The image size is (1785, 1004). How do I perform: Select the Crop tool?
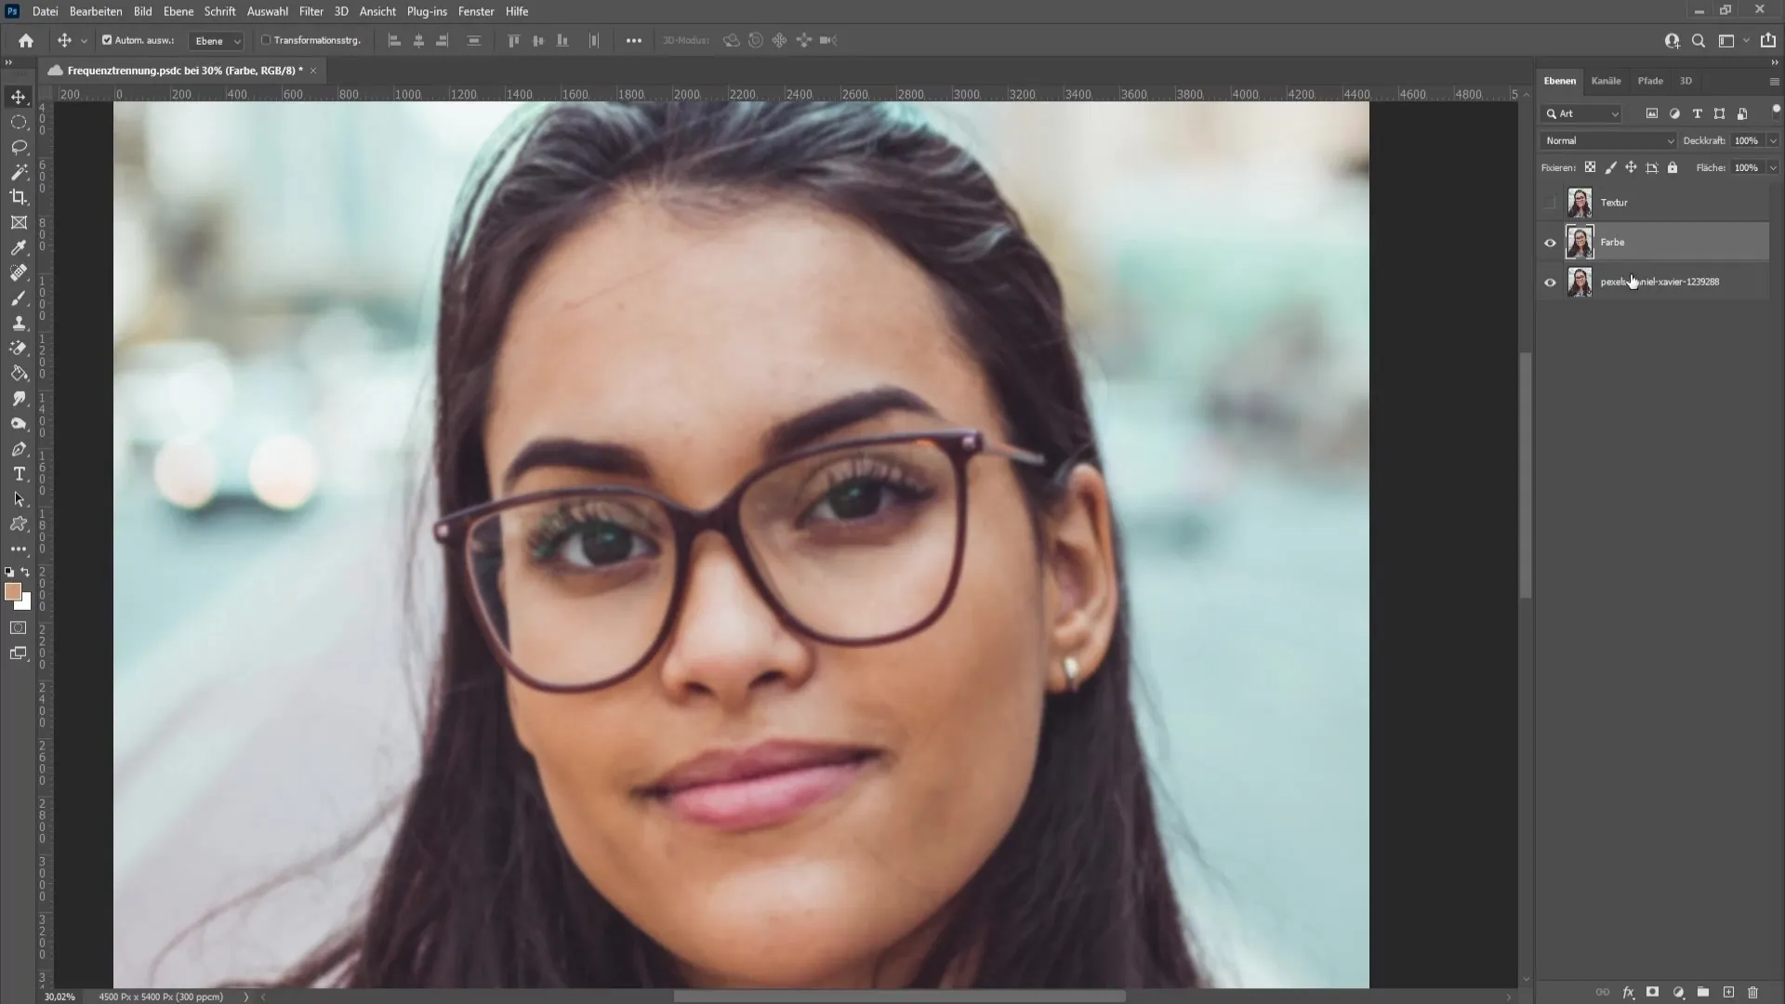(x=19, y=196)
